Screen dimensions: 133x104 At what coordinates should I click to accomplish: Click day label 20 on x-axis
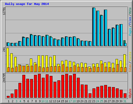click(x=82, y=101)
